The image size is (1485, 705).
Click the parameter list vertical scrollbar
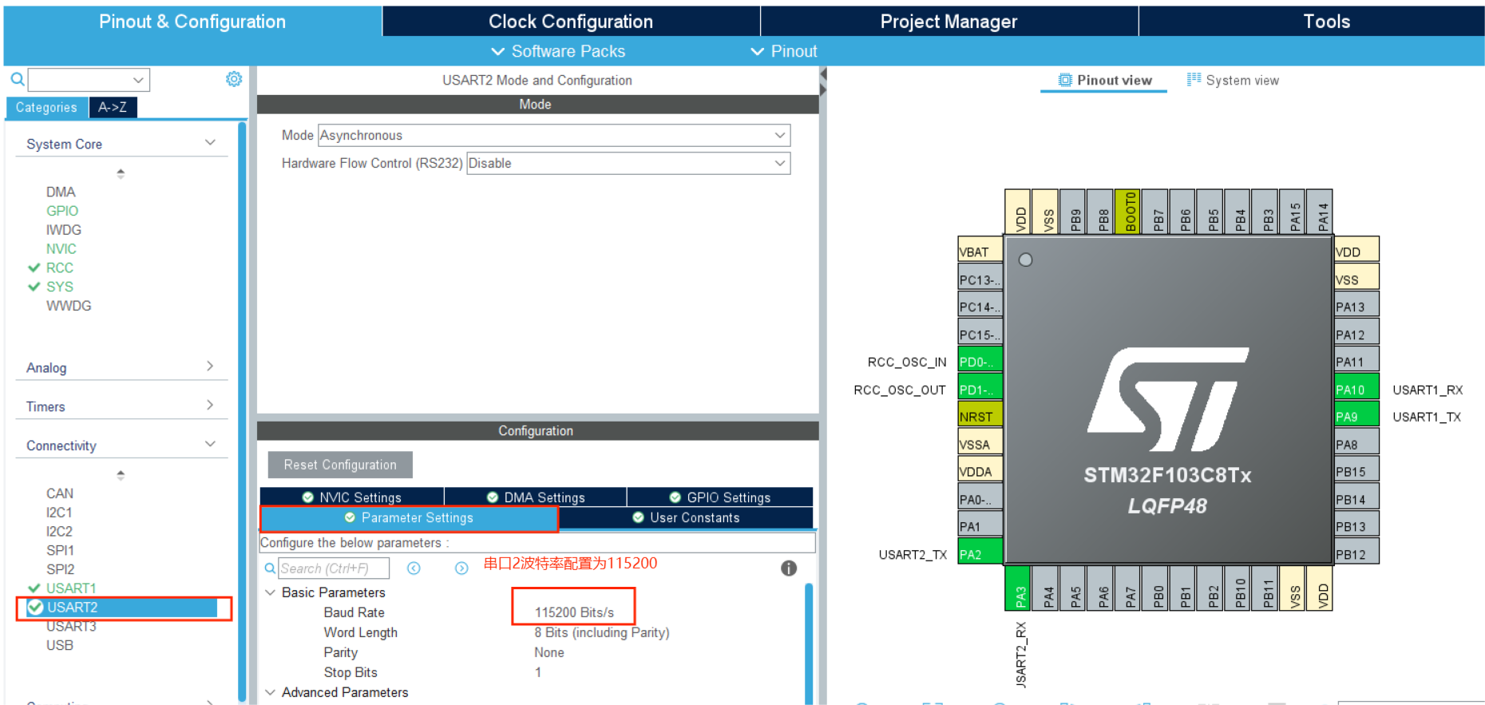tap(808, 643)
